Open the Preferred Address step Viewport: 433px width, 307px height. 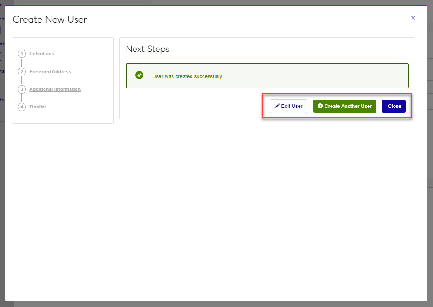(x=50, y=72)
